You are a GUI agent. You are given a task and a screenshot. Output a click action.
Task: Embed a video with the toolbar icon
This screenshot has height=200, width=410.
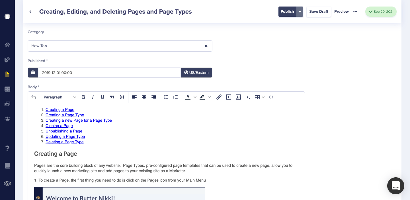(x=228, y=97)
